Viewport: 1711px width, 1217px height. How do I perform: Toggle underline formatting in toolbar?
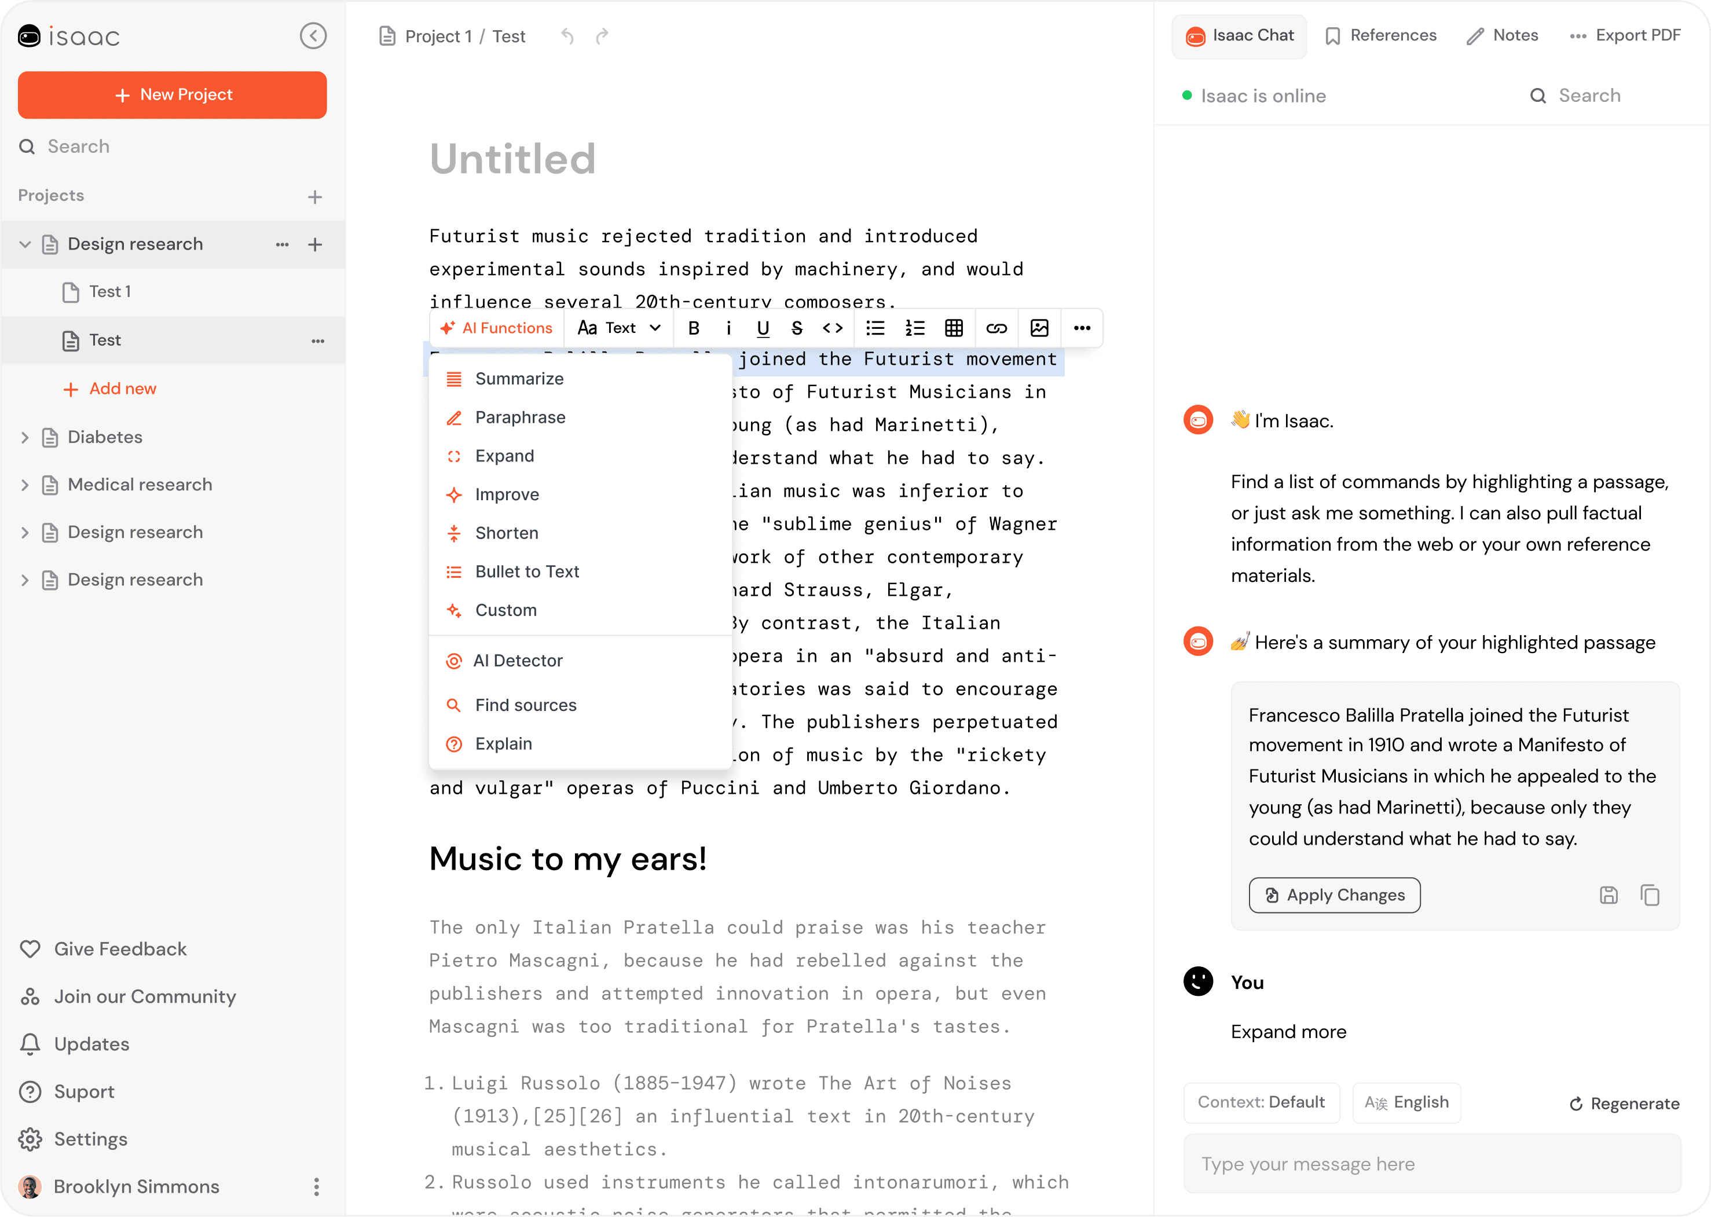point(763,328)
